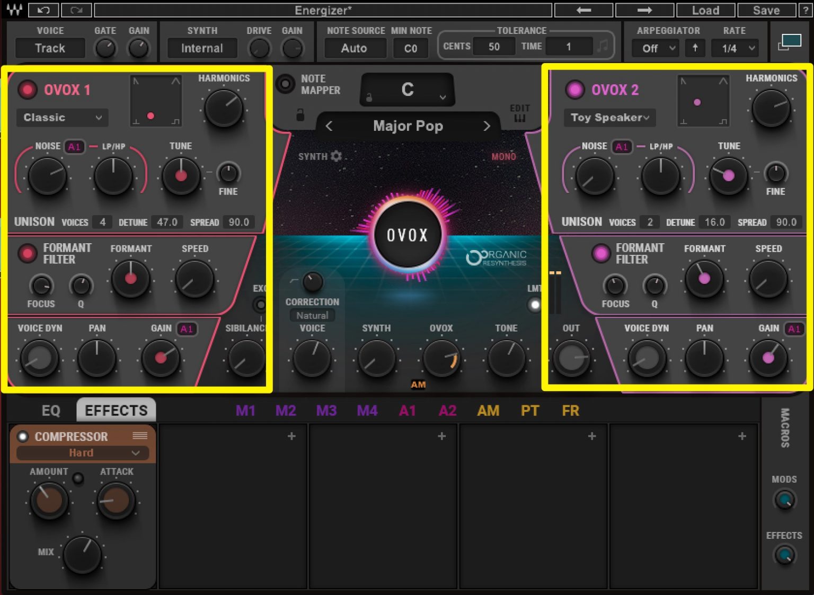Expand the Toy Speaker dropdown
814x595 pixels.
pos(610,118)
